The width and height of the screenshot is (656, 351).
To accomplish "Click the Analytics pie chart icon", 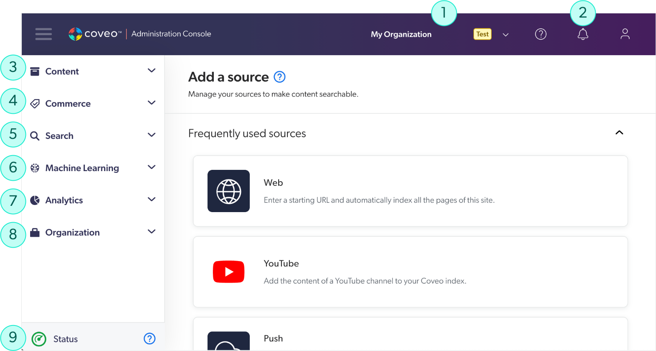I will point(35,200).
